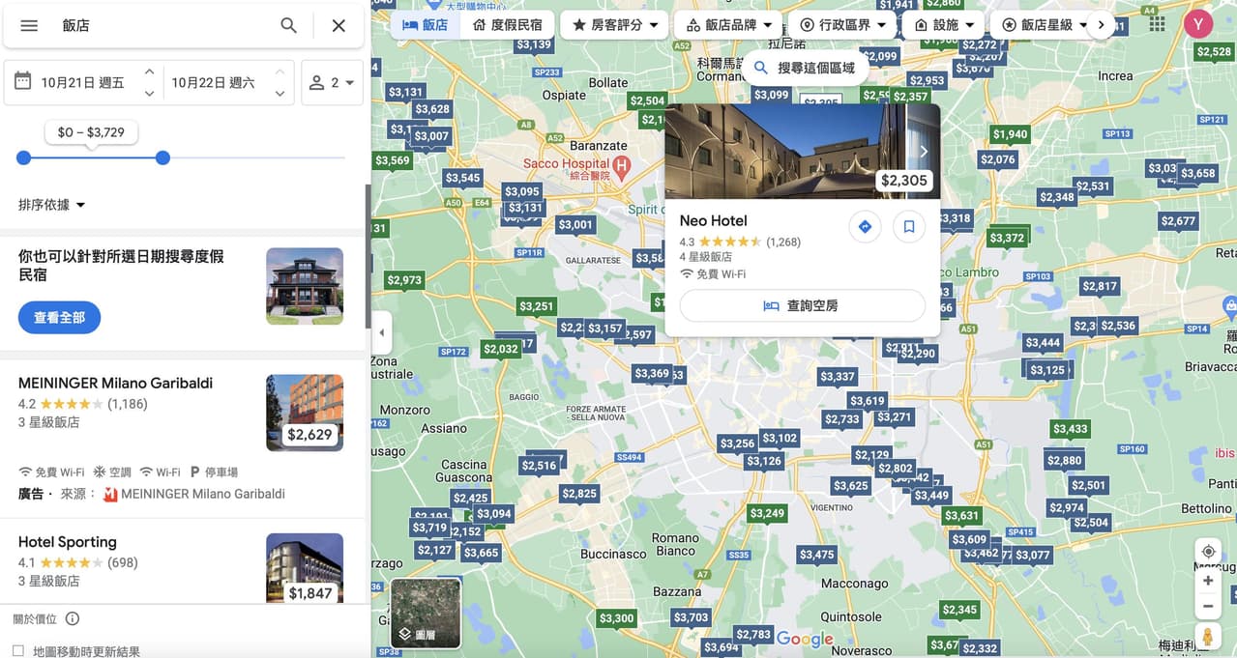Collapse the side panel arrow

(381, 333)
